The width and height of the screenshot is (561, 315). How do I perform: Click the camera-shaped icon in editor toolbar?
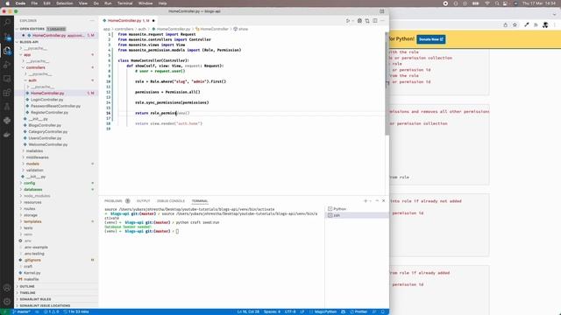(359, 21)
